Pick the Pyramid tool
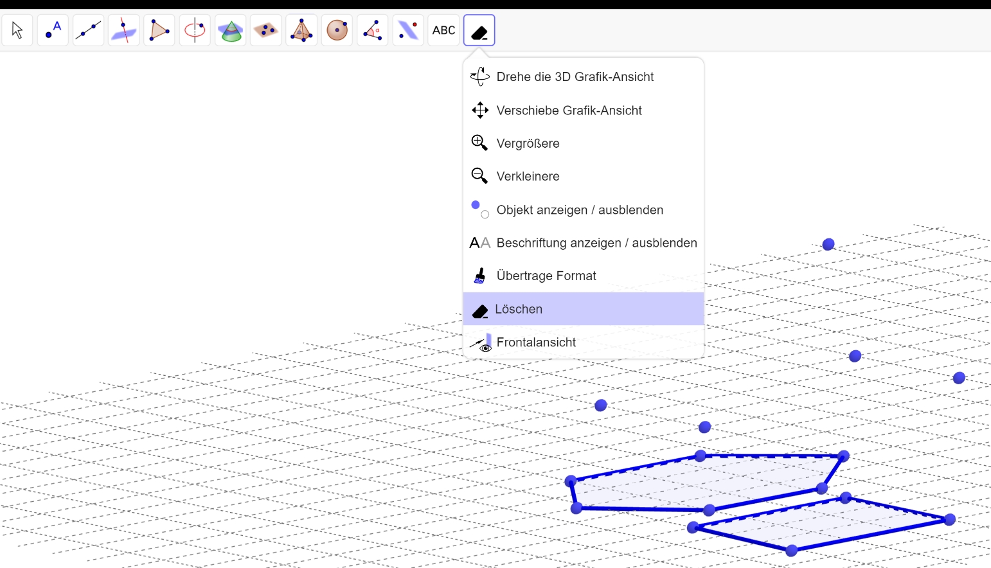This screenshot has height=568, width=991. click(301, 30)
